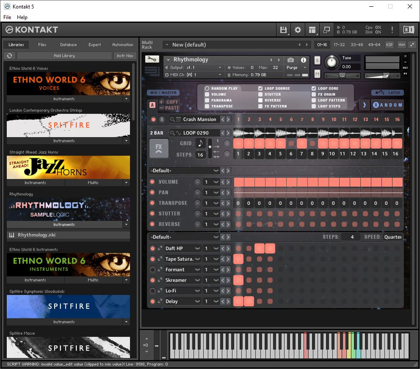Click the A slot button
The width and height of the screenshot is (420, 369).
point(152,105)
